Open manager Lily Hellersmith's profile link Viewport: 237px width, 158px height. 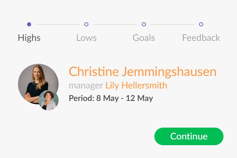click(x=136, y=85)
